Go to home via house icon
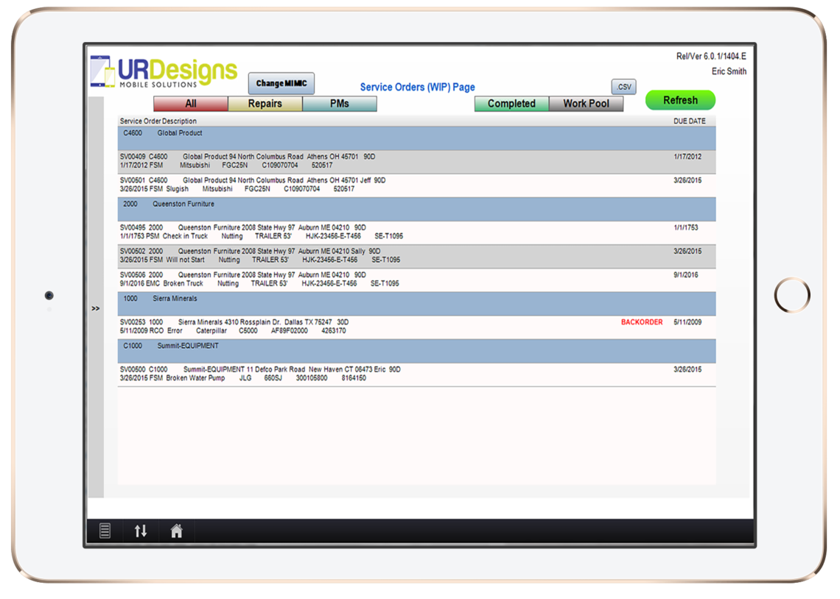This screenshot has height=599, width=840. pyautogui.click(x=177, y=531)
